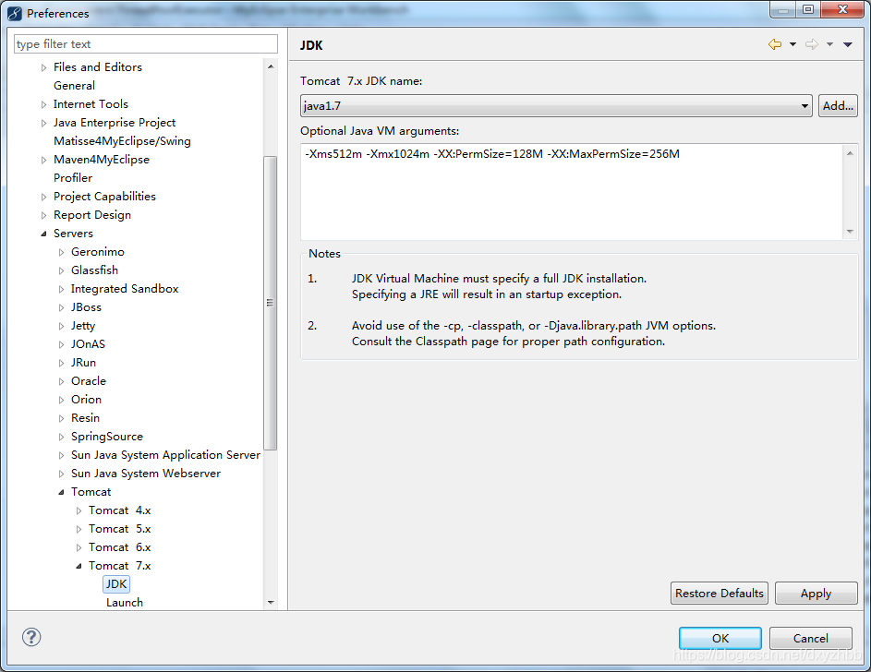871x672 pixels.
Task: Click the tree scrollbar down arrow
Action: (x=271, y=603)
